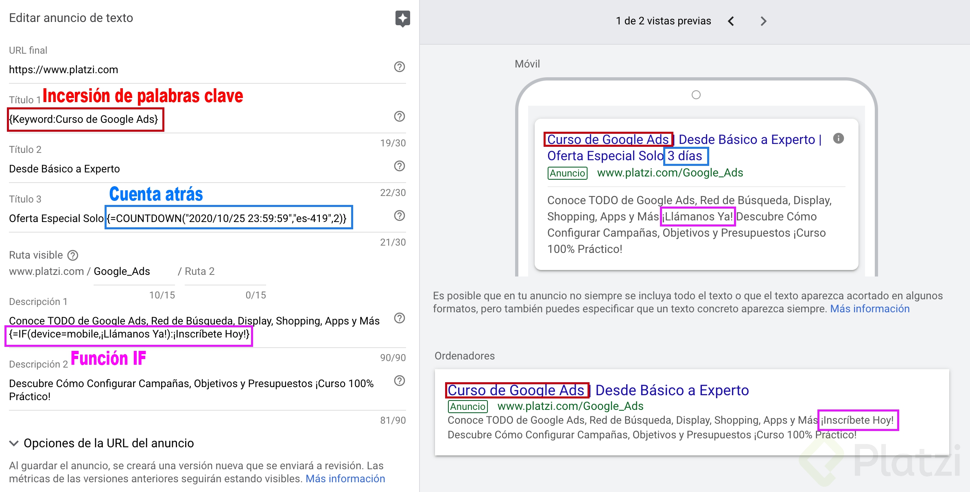
Task: Open help icon for Título 3
Action: (x=400, y=216)
